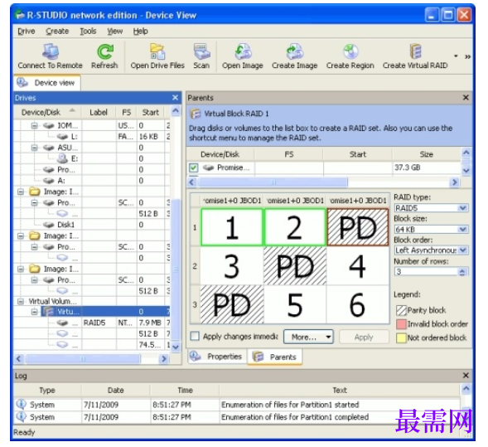Click the Apply button
Image resolution: width=488 pixels, height=447 pixels.
(364, 337)
